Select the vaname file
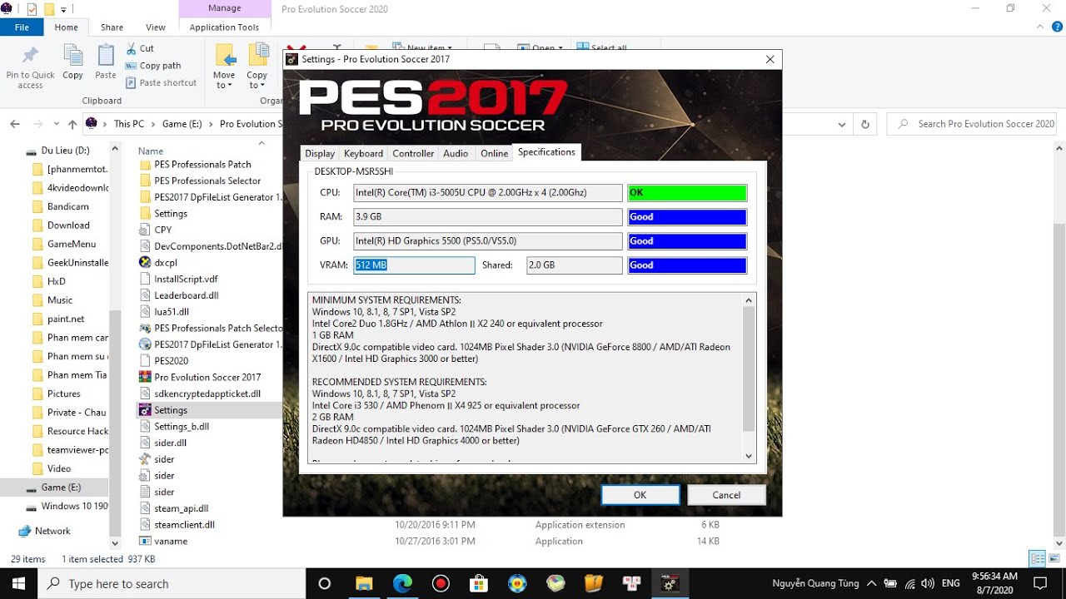 171,542
